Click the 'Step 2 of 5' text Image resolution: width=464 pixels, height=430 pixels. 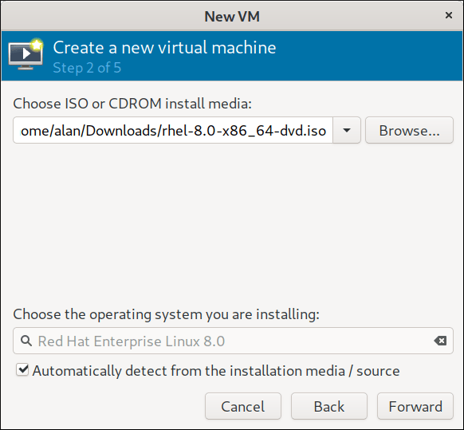(87, 68)
